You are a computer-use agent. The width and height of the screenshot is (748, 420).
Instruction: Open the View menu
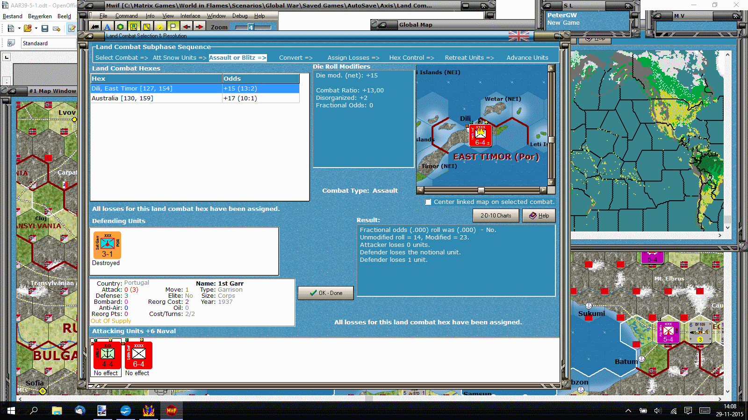(168, 16)
